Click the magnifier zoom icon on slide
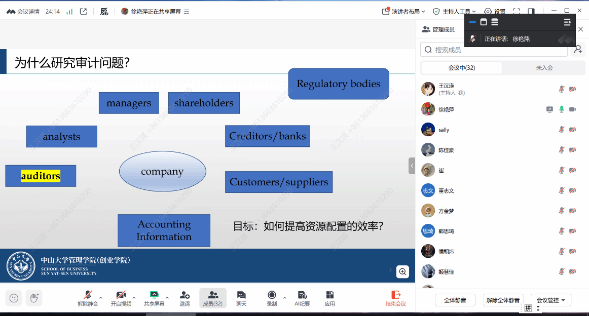 [x=402, y=271]
